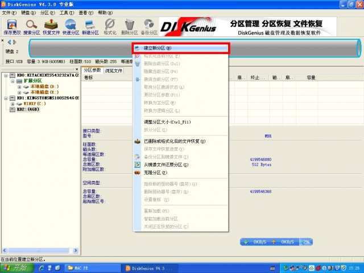Click the taskbar clock showing 15:26
The image size is (364, 273).
(354, 268)
